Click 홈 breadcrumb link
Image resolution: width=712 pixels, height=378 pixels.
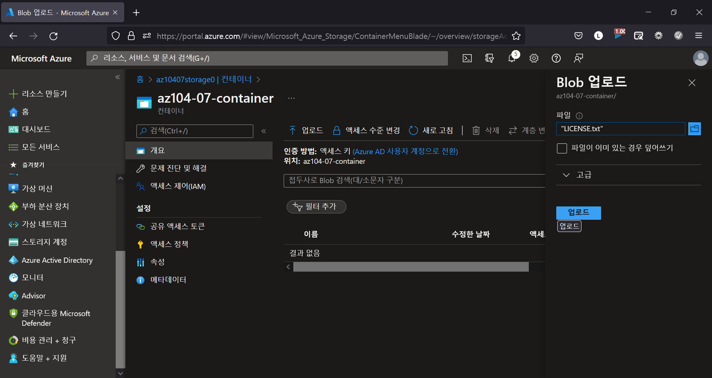[x=140, y=79]
